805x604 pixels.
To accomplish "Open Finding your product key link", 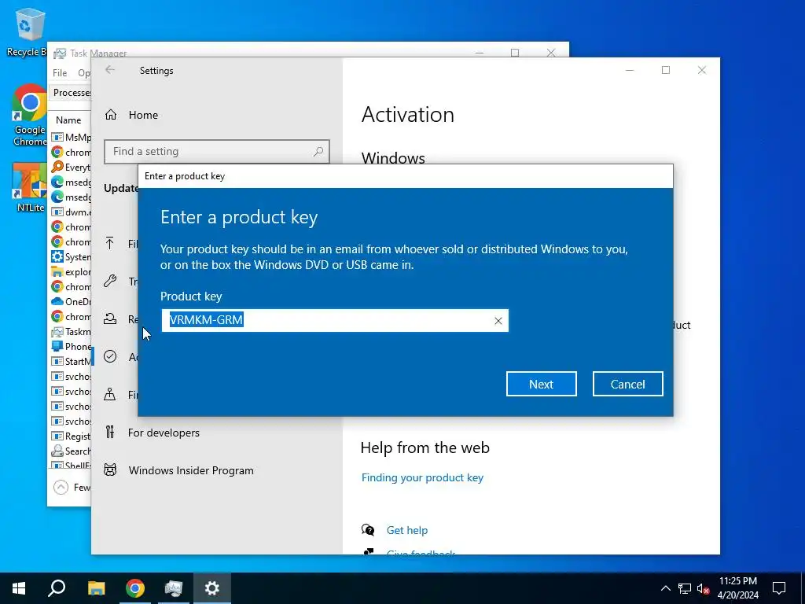I will coord(422,477).
